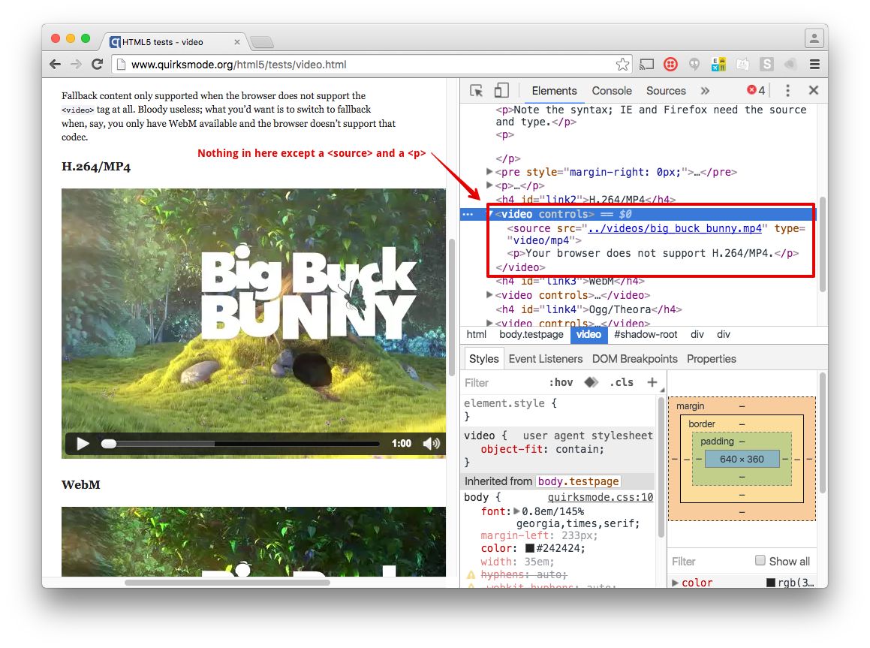This screenshot has height=648, width=870.
Task: Expand the font shorthand property
Action: (516, 511)
